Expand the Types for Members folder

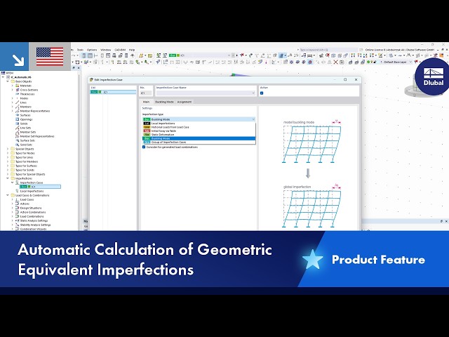[x=8, y=161]
